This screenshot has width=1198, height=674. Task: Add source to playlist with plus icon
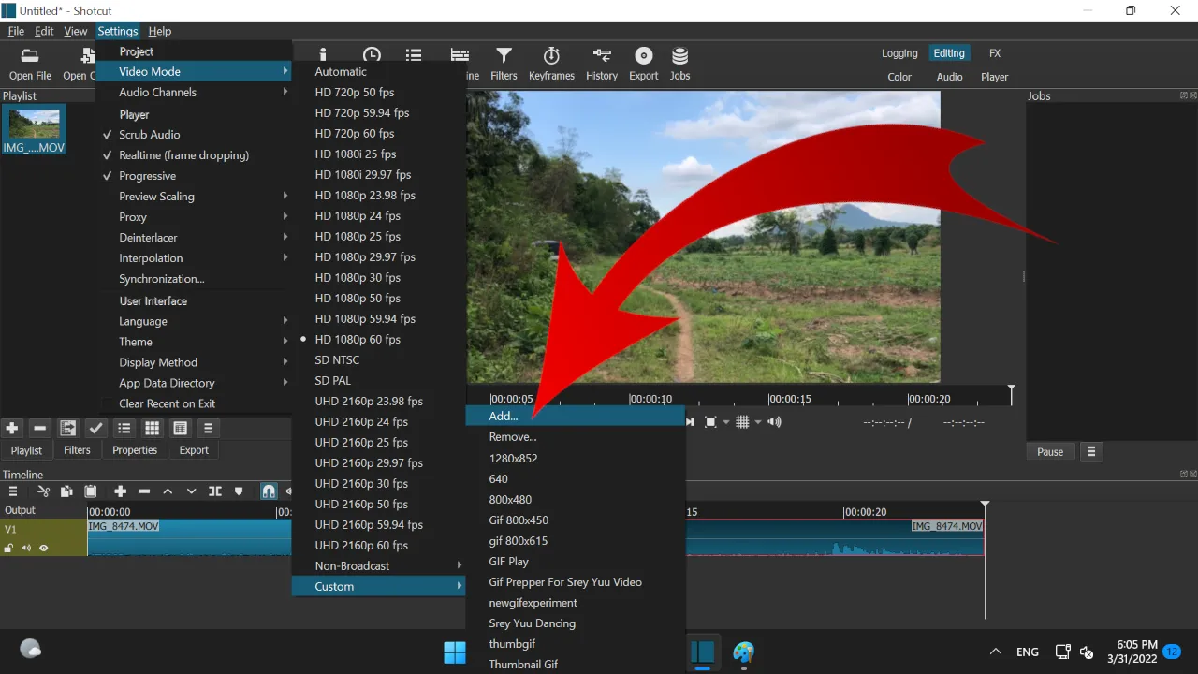[12, 428]
